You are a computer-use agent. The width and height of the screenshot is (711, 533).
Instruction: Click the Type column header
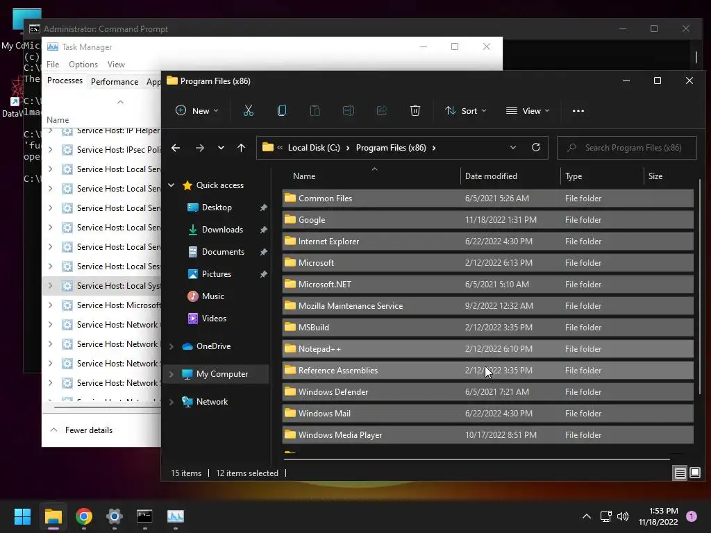[x=602, y=176]
